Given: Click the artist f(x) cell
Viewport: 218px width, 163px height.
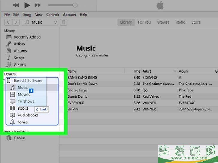Looking at the screenshot, I should pos(145,90).
